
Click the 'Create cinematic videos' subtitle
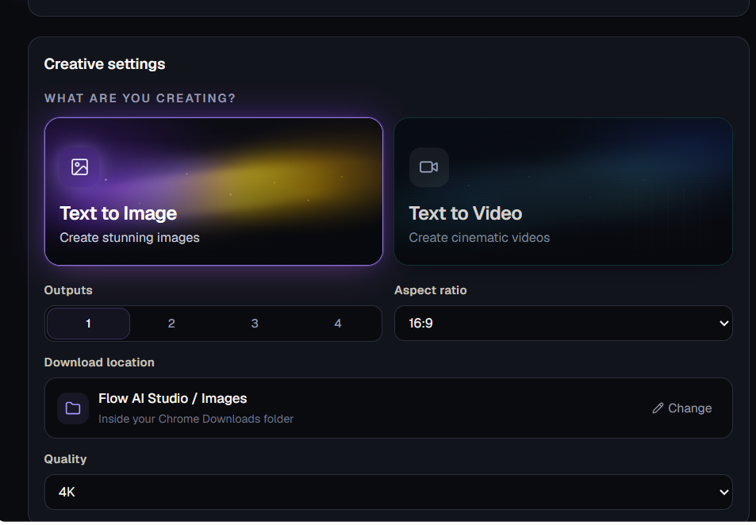click(x=479, y=238)
